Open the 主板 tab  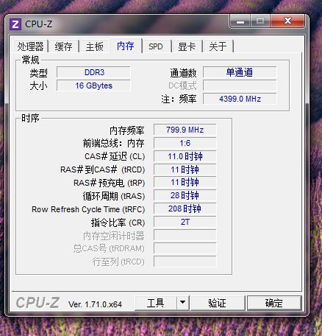coord(94,46)
